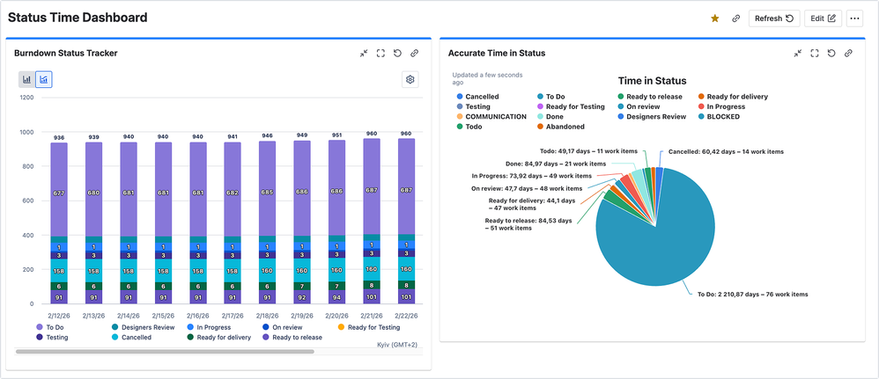Minimize the Burndown Status Tracker gadget
This screenshot has width=879, height=379.
(364, 54)
